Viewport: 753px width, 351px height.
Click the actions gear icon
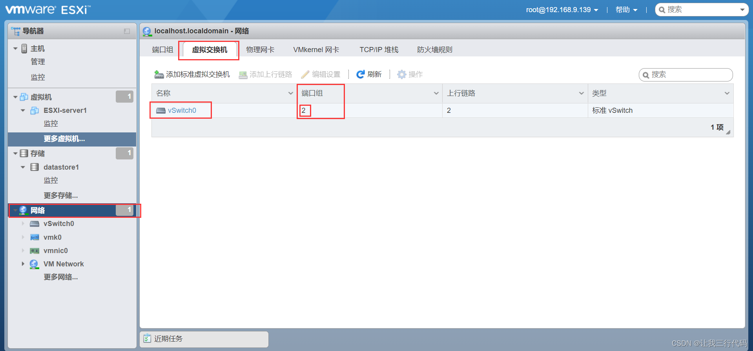[401, 74]
